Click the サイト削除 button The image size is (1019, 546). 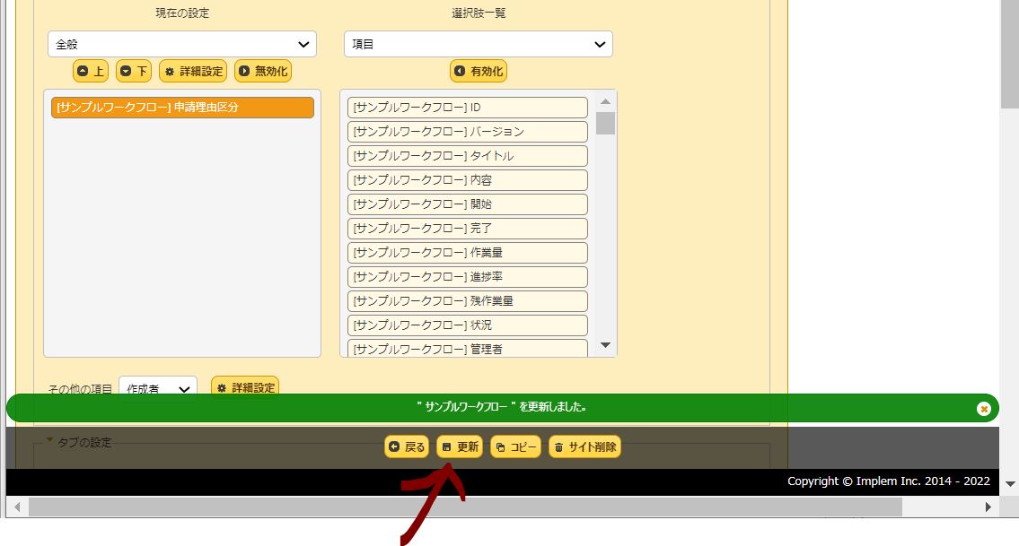click(584, 446)
